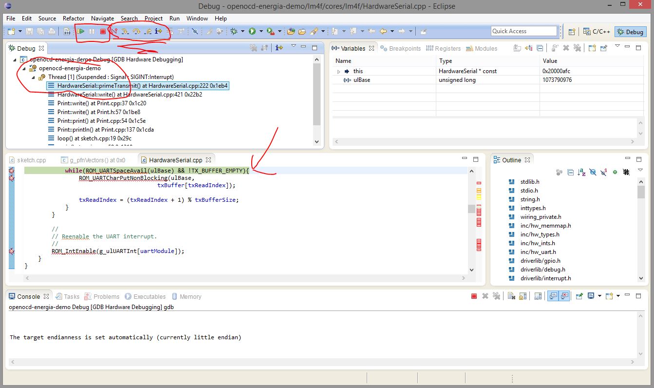Click the Build (010) icon
Image resolution: width=654 pixels, height=388 pixels.
[67, 31]
